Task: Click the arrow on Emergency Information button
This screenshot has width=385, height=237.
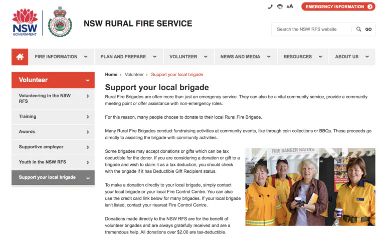Action: pos(370,7)
